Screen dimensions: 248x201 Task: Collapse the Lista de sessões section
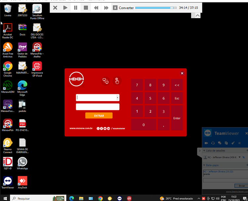coord(204,151)
